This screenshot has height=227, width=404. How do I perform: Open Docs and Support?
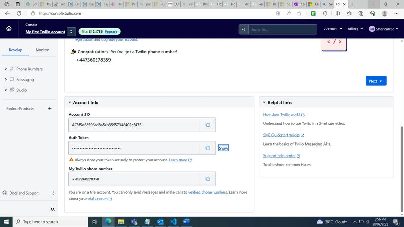(x=24, y=193)
